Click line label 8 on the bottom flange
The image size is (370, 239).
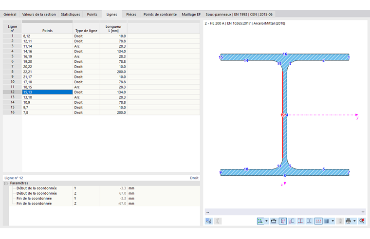tap(285, 176)
